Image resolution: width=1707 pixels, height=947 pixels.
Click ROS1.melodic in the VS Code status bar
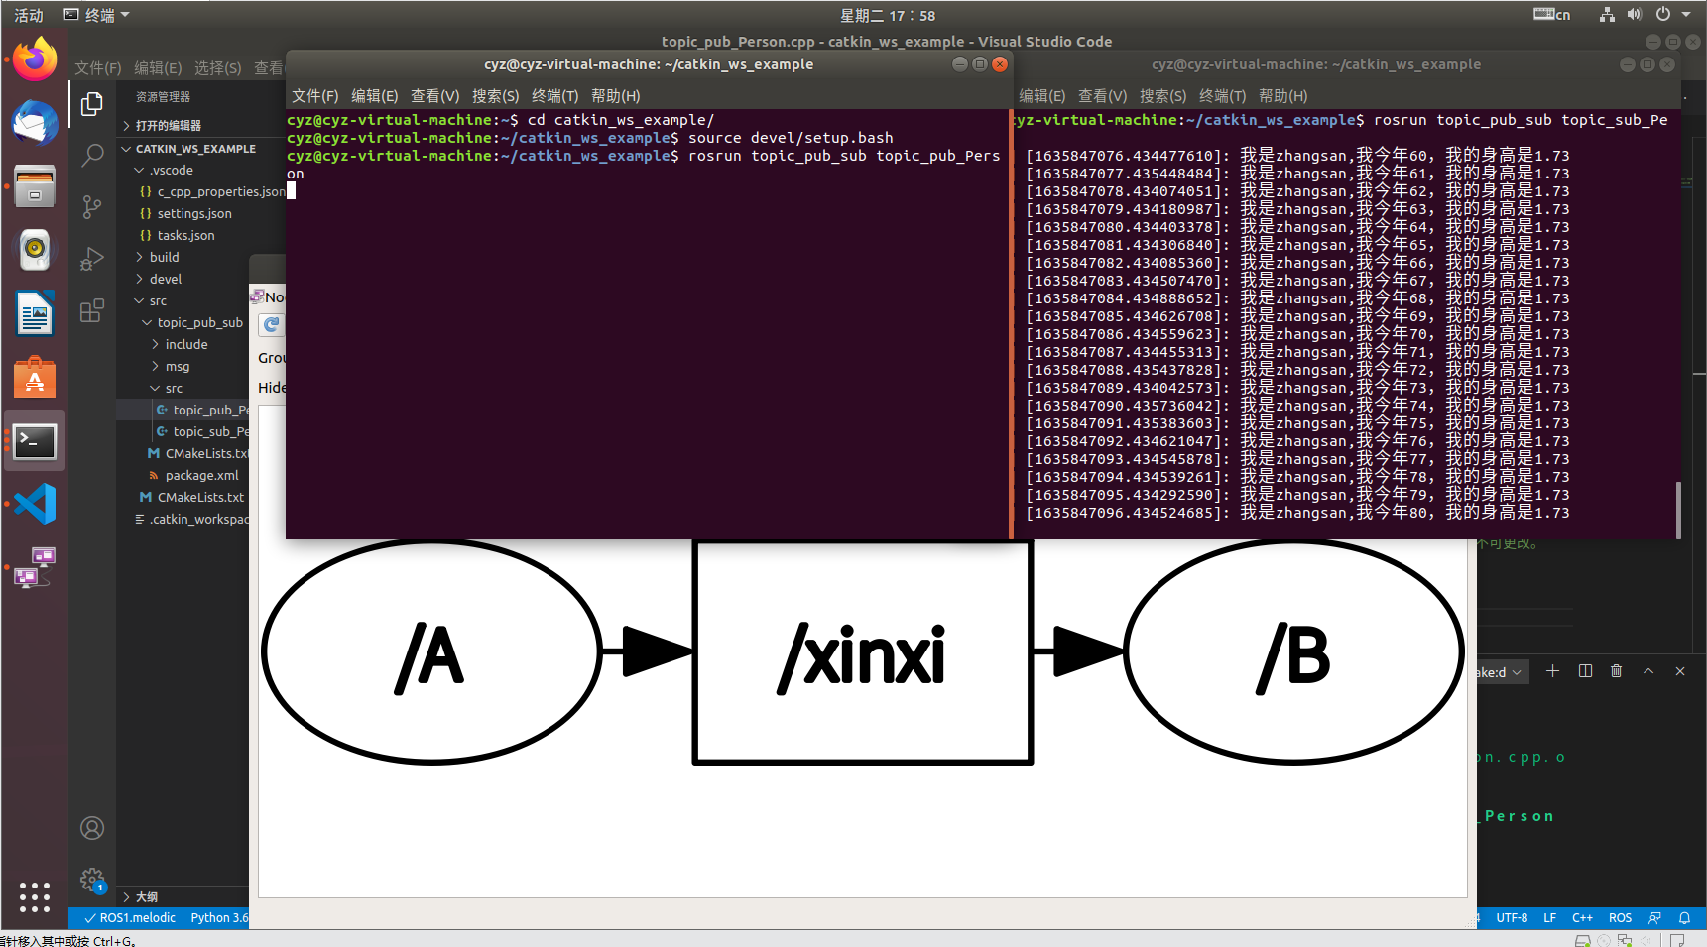tap(129, 918)
